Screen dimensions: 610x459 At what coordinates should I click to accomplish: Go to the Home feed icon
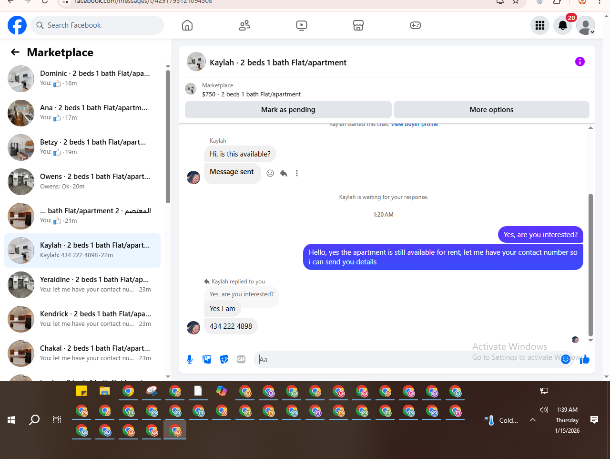tap(187, 25)
